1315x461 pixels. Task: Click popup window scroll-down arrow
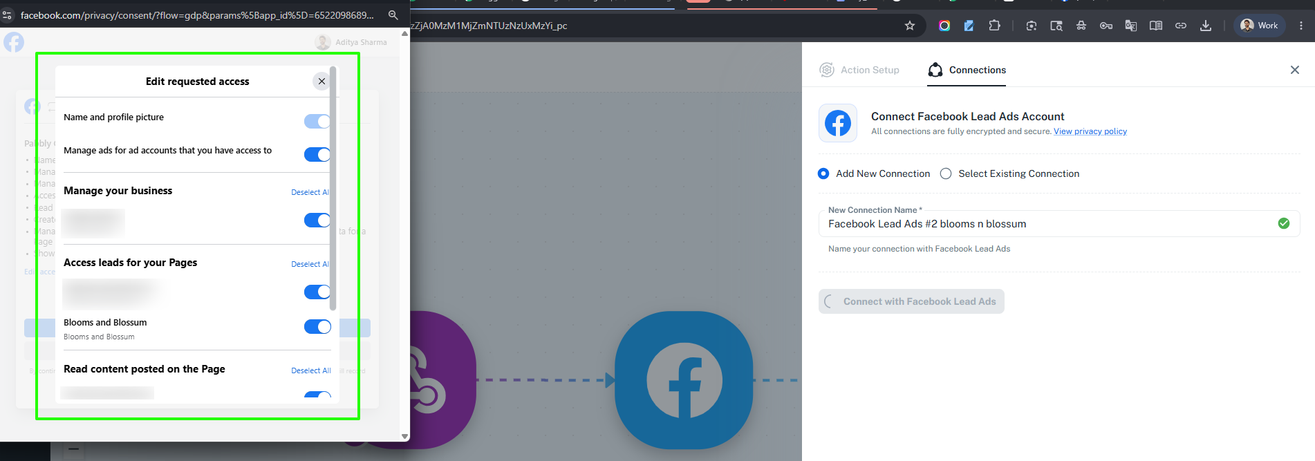click(x=404, y=436)
